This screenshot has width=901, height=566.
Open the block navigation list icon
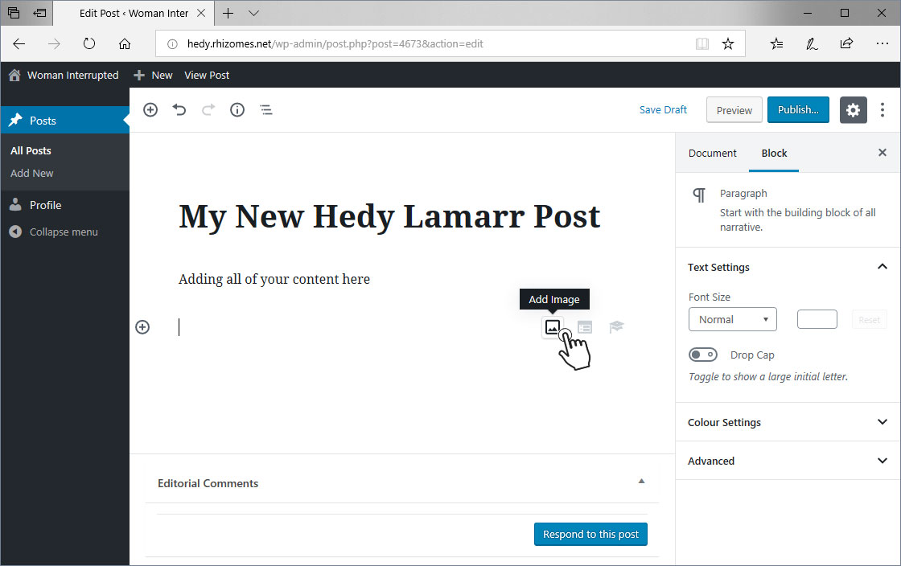click(266, 109)
